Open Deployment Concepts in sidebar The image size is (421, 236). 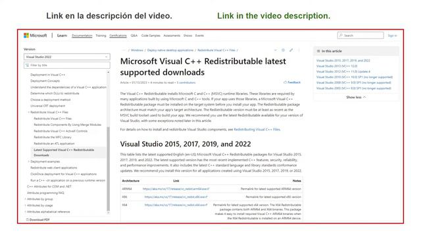click(45, 81)
